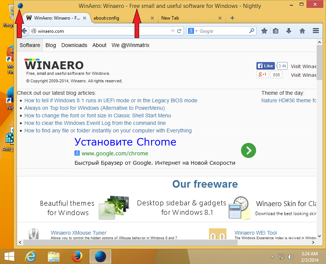Open a new tab with plus button
The image size is (326, 264).
(x=232, y=18)
